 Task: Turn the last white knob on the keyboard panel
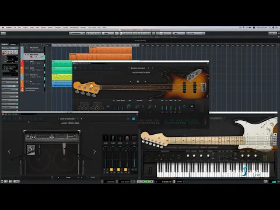(256, 156)
